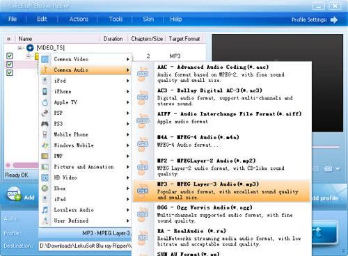348x256 pixels.
Task: Click the Xbox logo icon
Action: (x=45, y=189)
